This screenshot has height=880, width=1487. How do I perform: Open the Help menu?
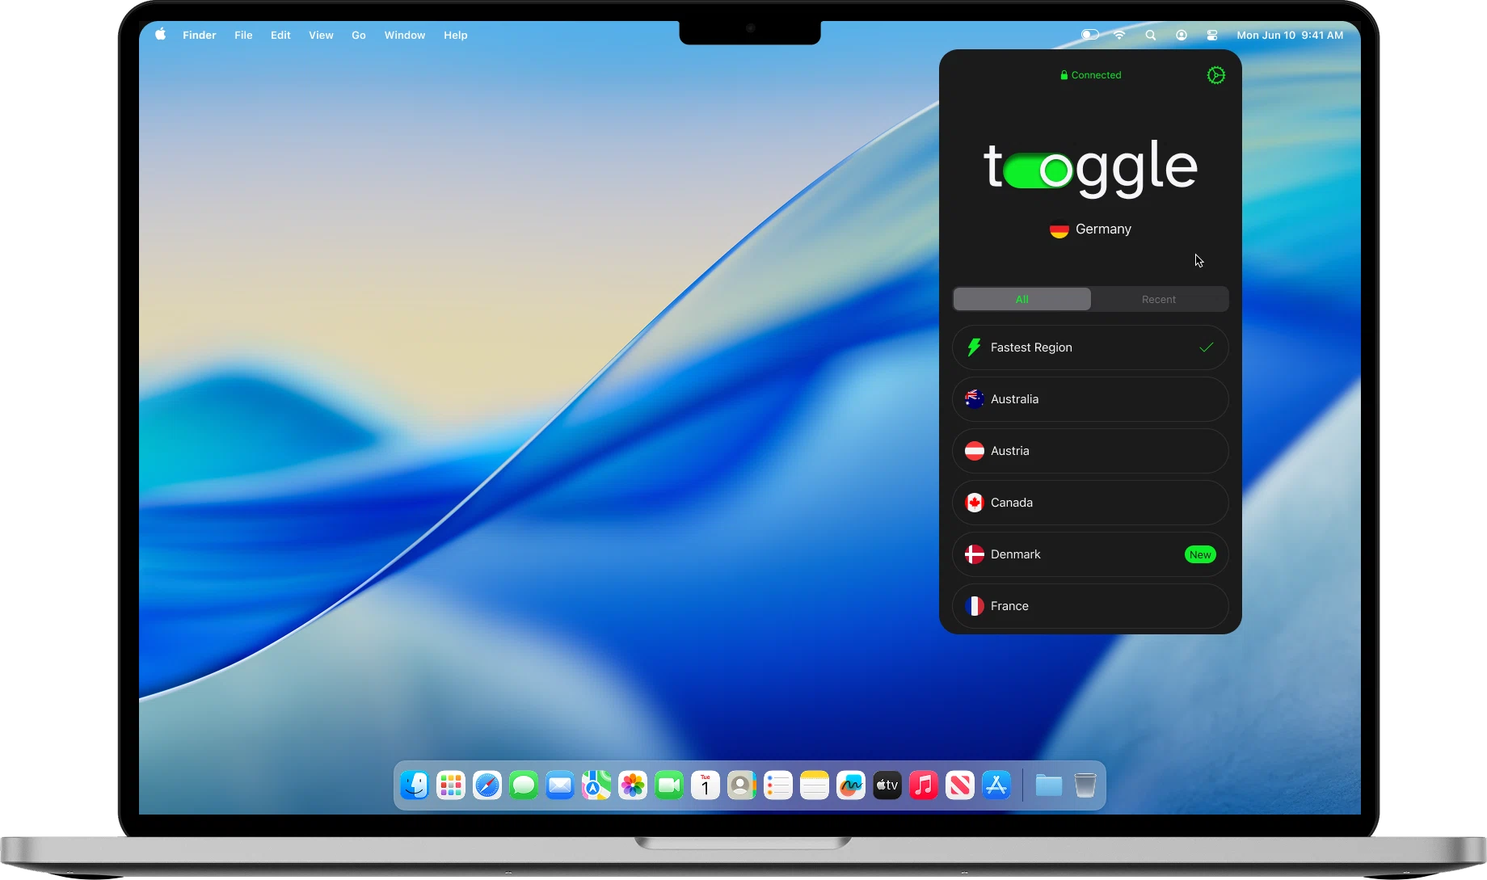click(456, 35)
